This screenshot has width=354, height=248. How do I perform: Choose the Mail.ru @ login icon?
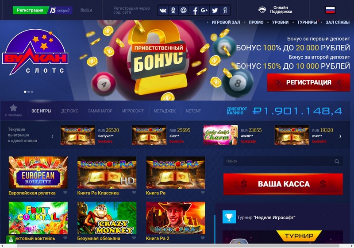click(184, 10)
